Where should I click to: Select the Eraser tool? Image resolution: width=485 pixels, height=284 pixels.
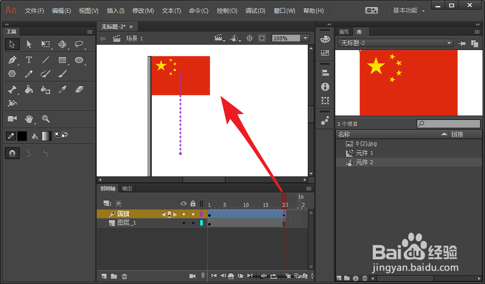tap(80, 89)
